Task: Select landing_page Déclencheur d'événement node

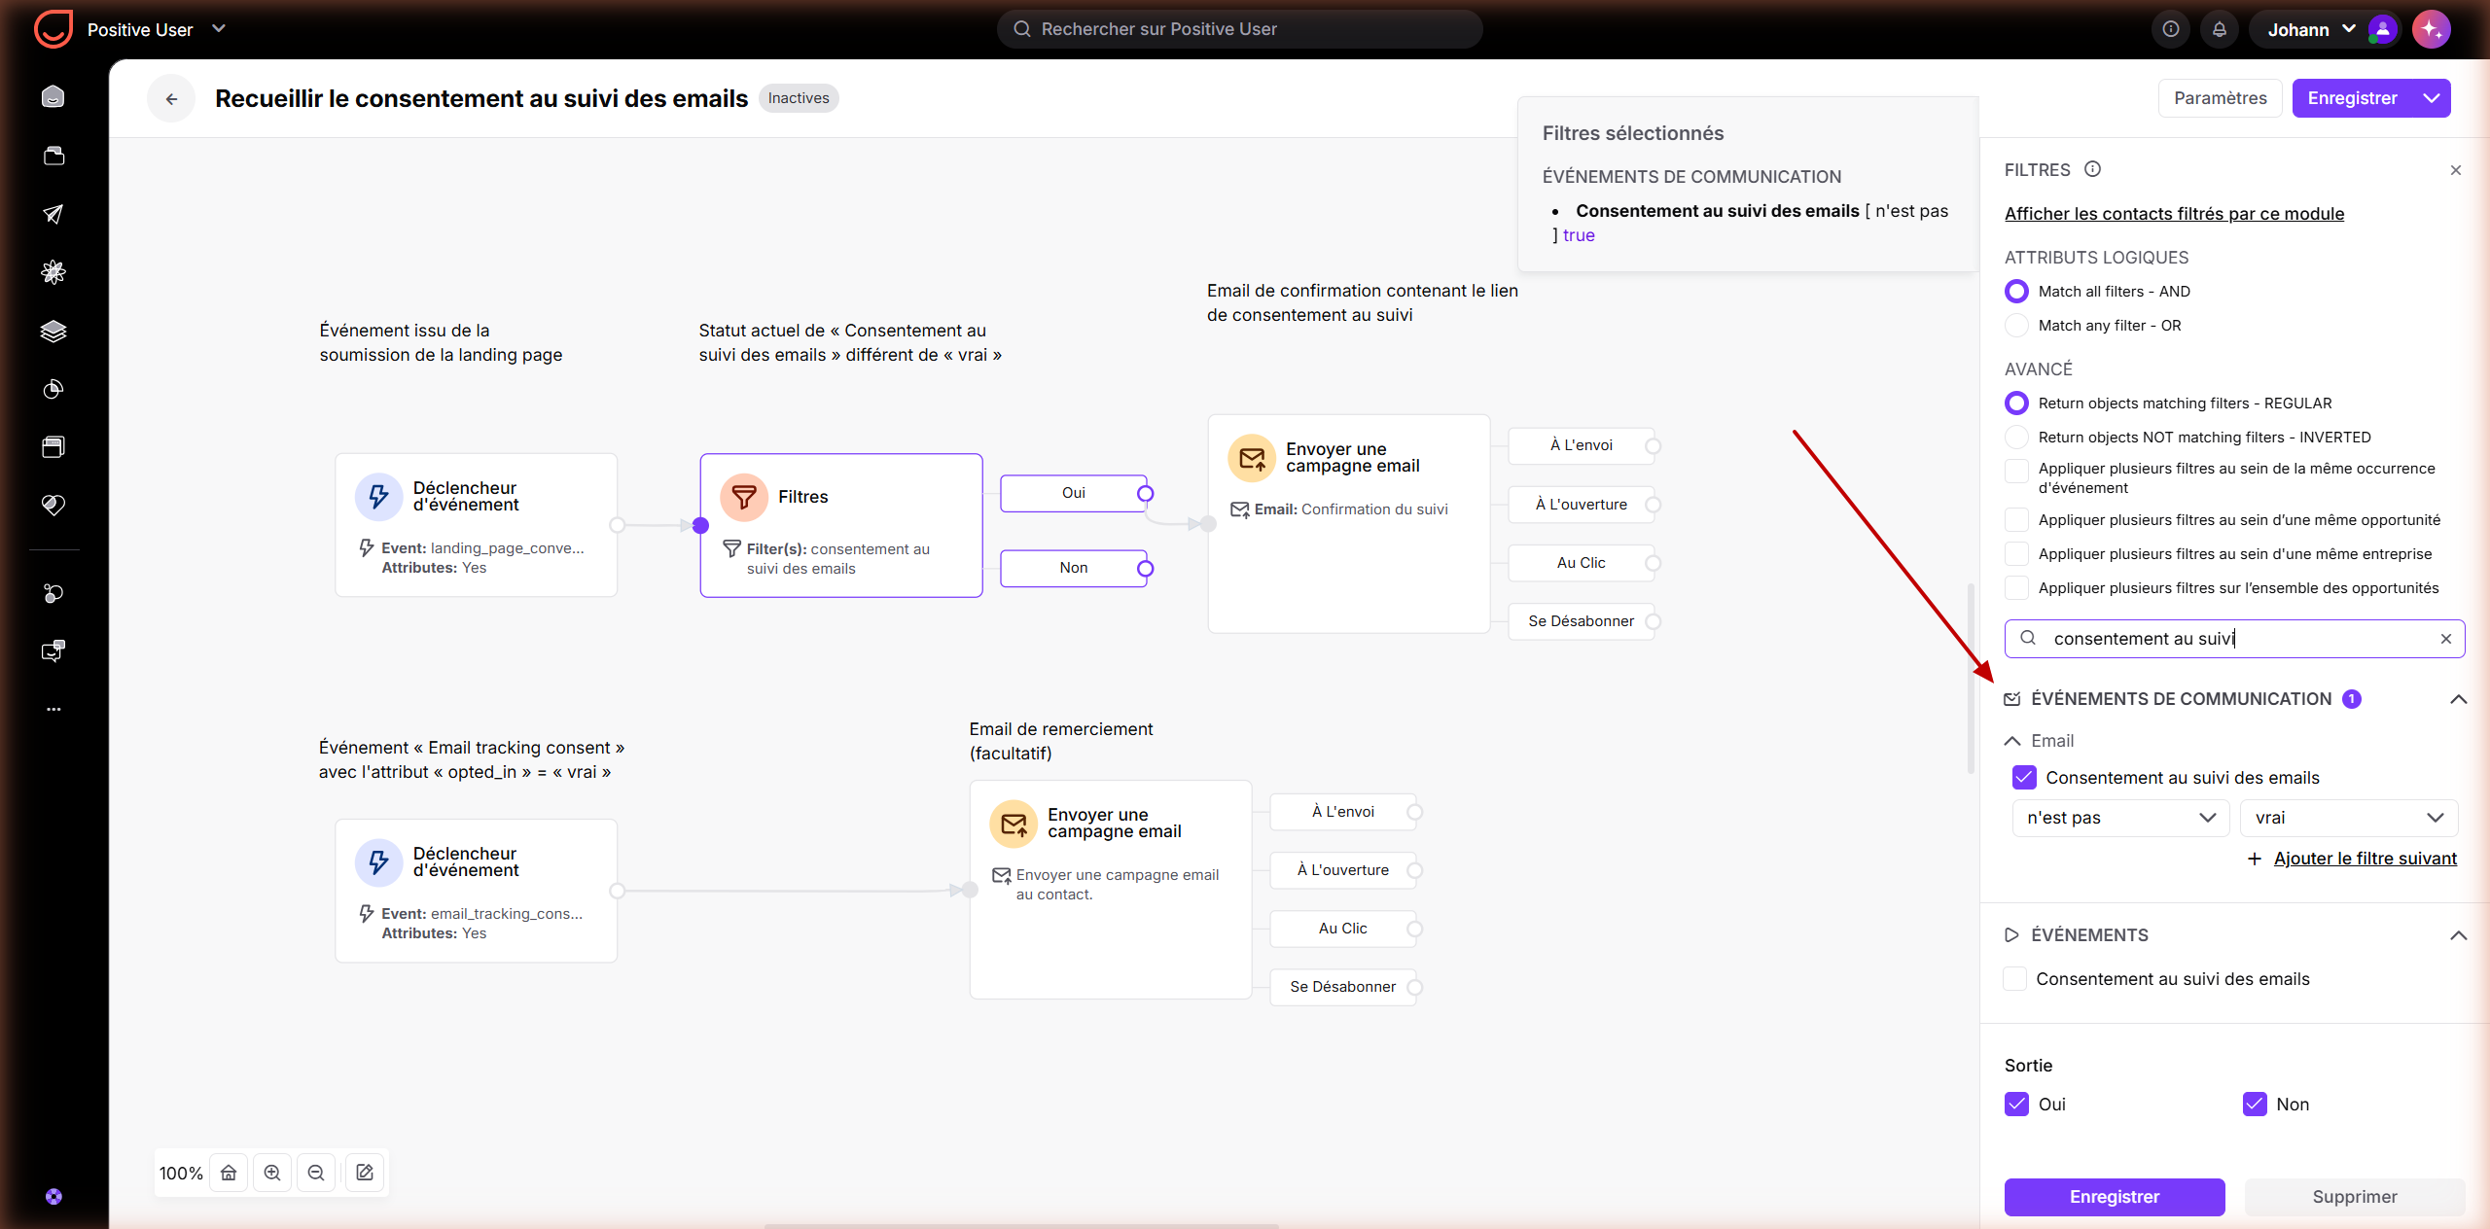Action: tap(477, 525)
